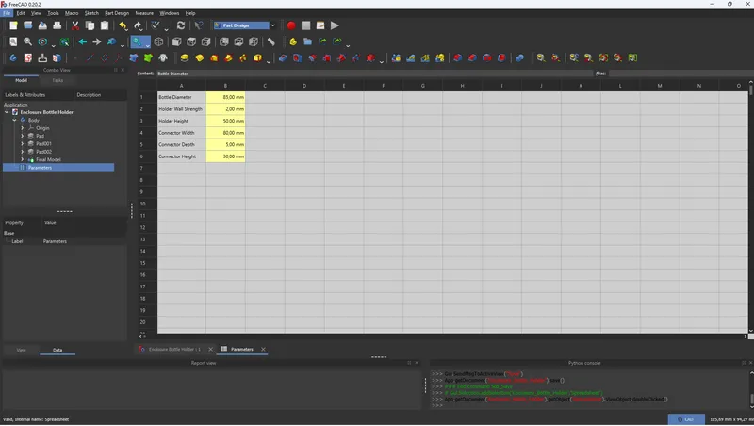The image size is (754, 426).
Task: Set isometric view with cube icon
Action: pos(158,41)
